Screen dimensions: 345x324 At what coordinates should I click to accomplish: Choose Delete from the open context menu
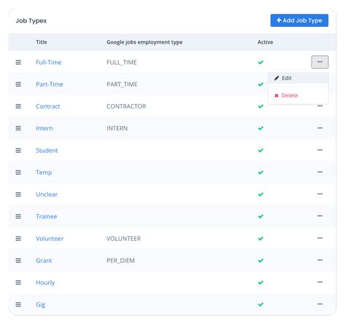(298, 95)
